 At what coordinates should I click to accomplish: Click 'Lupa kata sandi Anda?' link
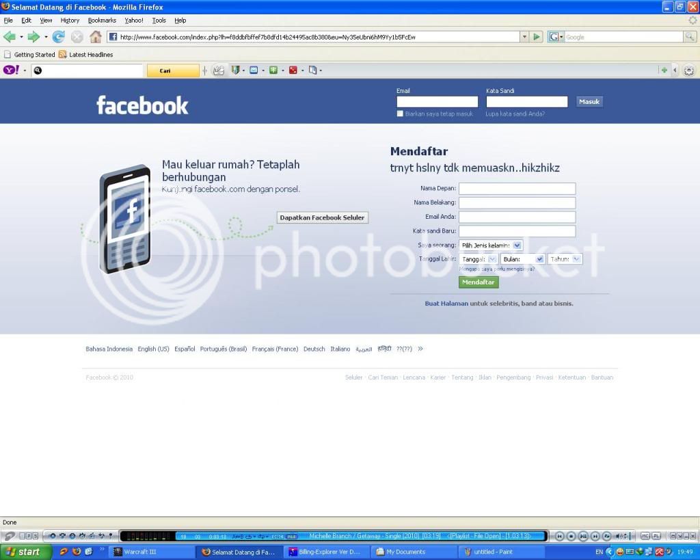tap(515, 114)
